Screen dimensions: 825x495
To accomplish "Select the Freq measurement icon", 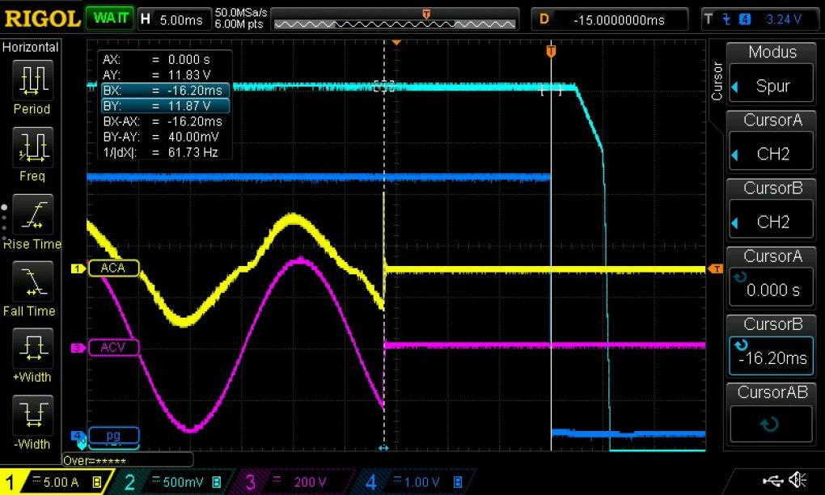I will click(32, 147).
